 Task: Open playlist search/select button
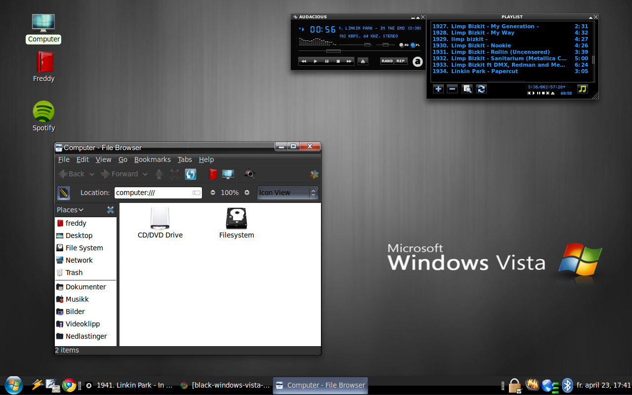pos(467,89)
